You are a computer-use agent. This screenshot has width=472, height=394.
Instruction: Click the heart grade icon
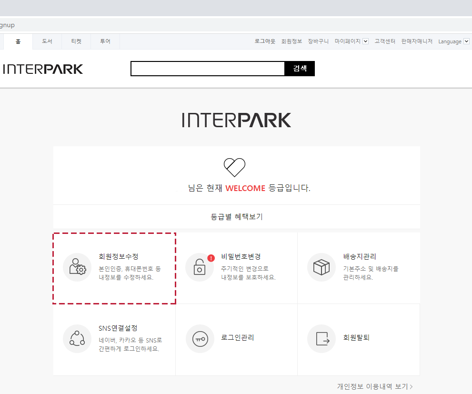tap(234, 167)
